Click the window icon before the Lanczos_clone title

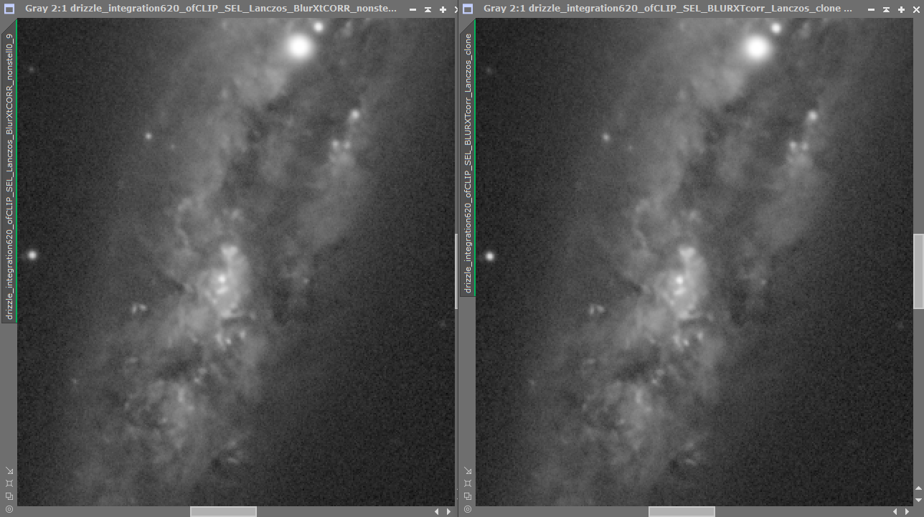tap(468, 9)
